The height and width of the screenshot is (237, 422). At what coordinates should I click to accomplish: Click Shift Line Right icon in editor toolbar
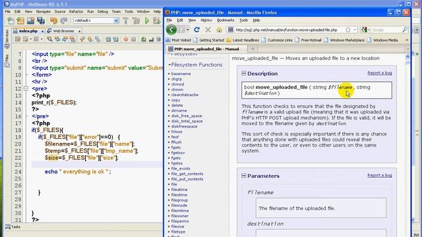116,39
